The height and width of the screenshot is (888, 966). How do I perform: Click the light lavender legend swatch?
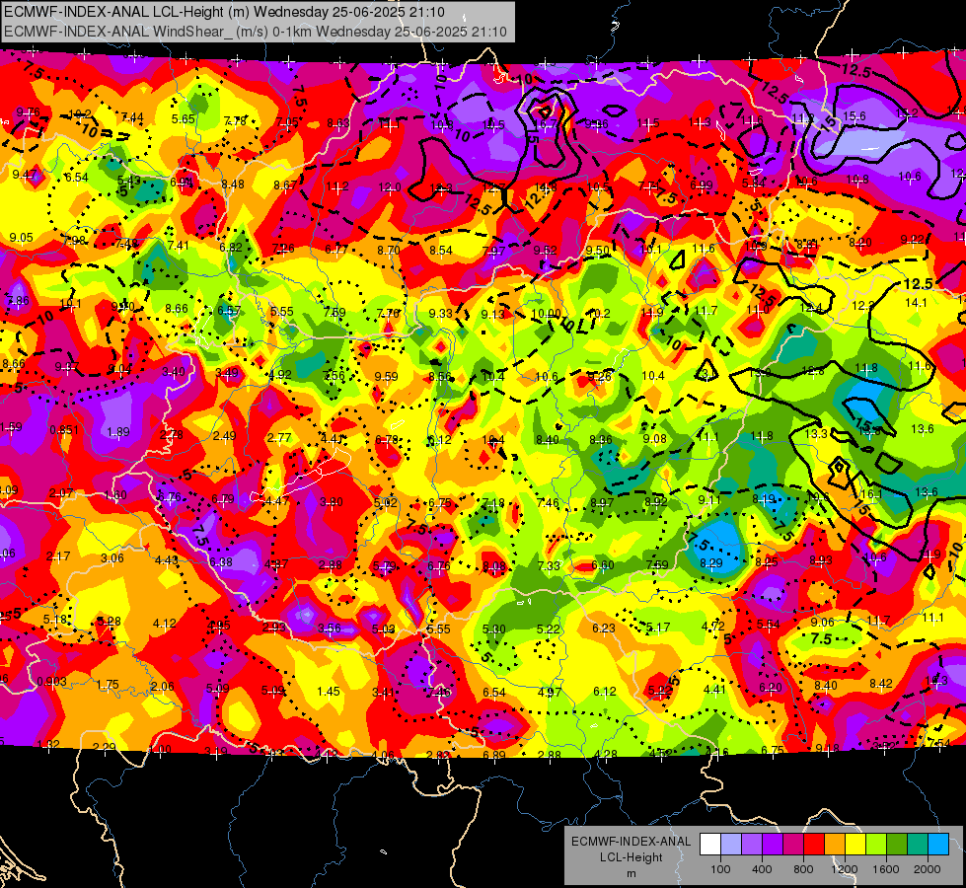731,845
